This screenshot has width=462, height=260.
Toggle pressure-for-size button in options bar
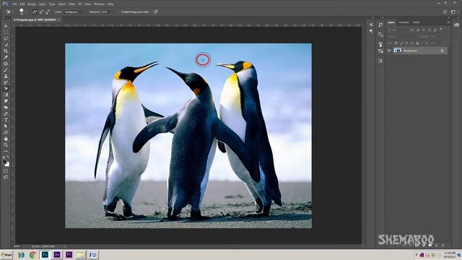coord(156,12)
